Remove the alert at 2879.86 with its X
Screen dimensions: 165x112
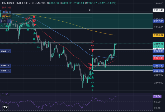pos(9,51)
